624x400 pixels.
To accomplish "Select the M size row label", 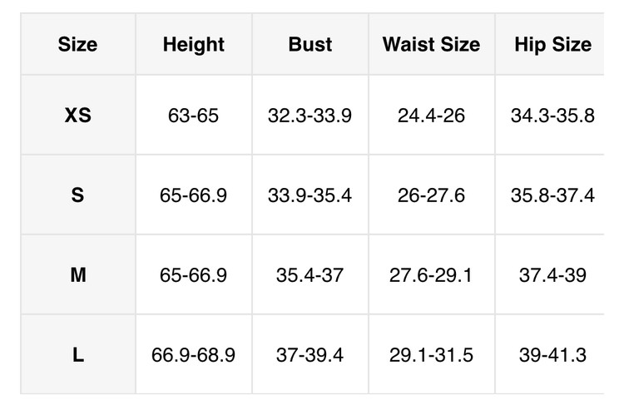I will (77, 275).
